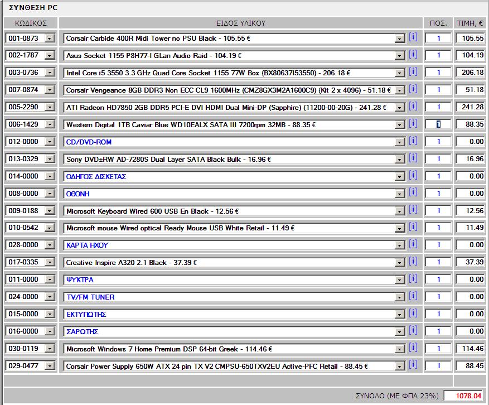Click the ΤΙΜΗ, € column header
This screenshot has width=489, height=405.
(470, 23)
